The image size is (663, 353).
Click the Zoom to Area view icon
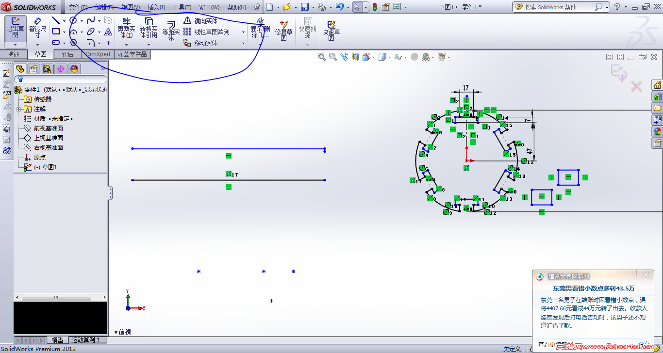pyautogui.click(x=332, y=57)
